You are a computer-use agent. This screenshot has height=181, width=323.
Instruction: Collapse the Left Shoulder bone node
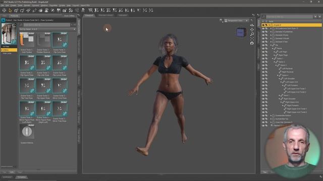(x=279, y=78)
